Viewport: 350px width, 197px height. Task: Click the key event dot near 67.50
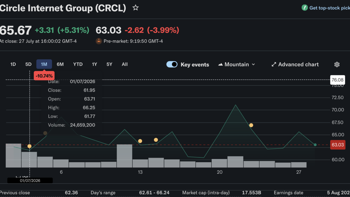pos(251,125)
